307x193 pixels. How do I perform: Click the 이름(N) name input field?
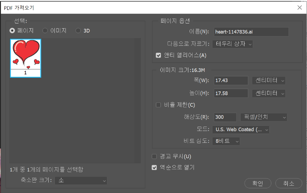[x=251, y=32]
